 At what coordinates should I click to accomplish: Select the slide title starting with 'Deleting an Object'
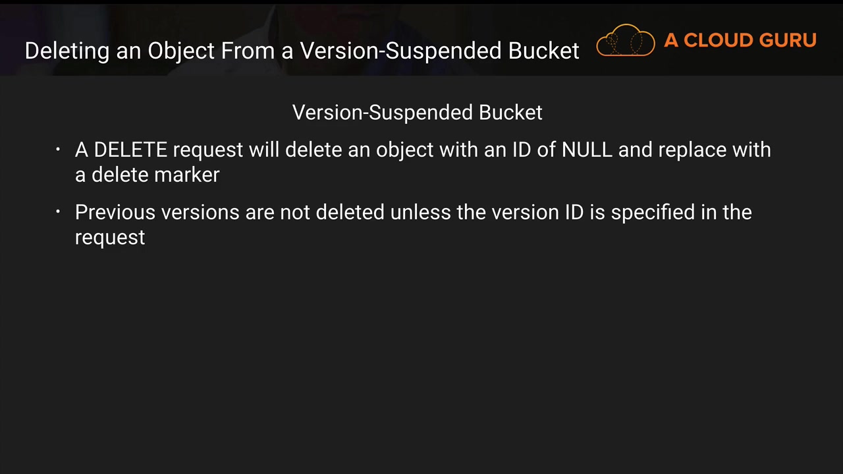coord(302,51)
